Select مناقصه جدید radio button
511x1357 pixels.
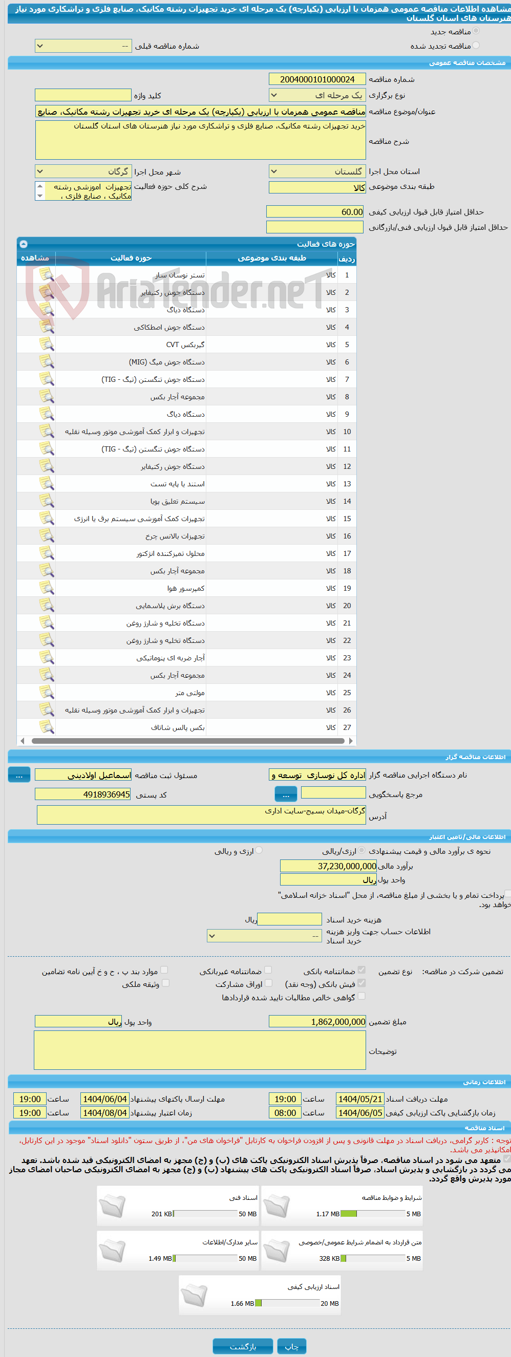(476, 31)
